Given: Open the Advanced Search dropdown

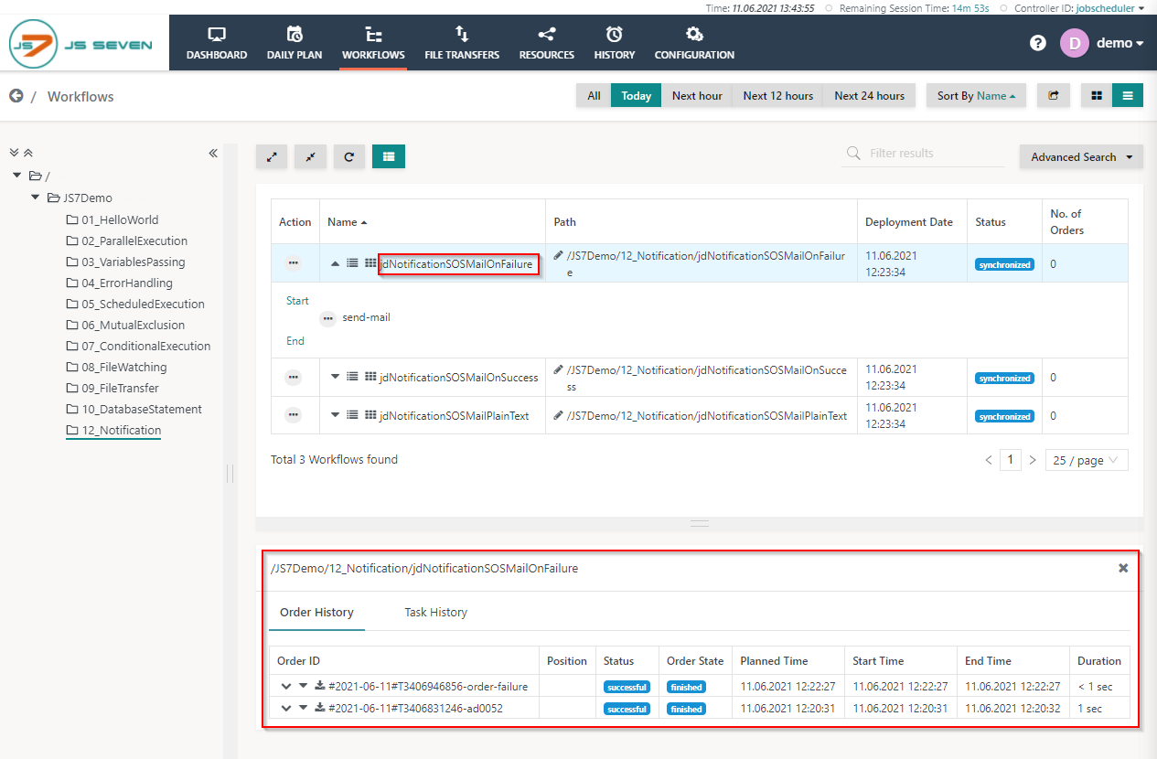Looking at the screenshot, I should [1082, 156].
